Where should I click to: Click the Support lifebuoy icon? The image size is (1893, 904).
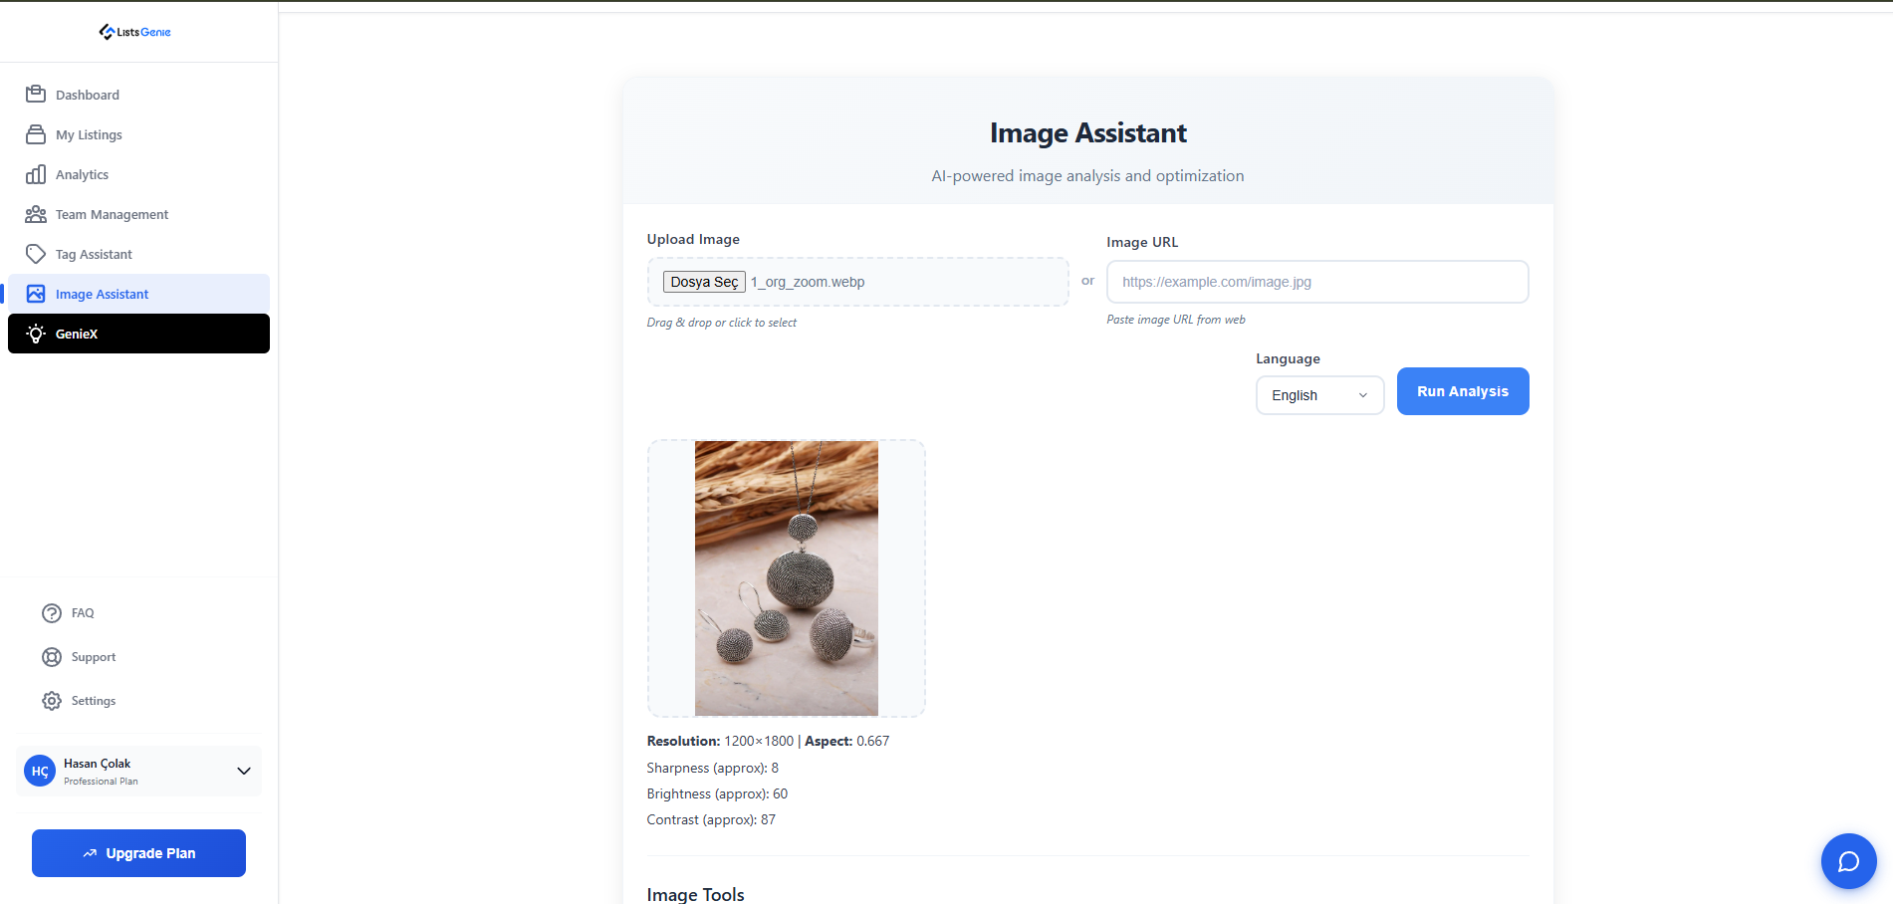52,657
